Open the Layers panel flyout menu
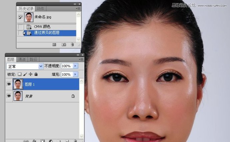The width and height of the screenshot is (230, 142). tap(81, 59)
